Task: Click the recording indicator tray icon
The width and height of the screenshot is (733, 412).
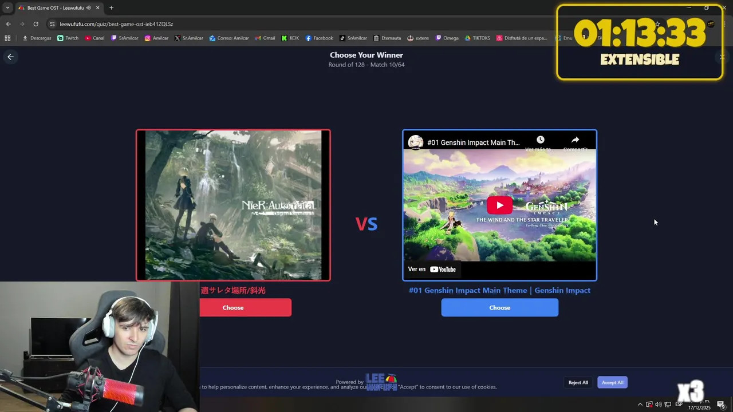Action: point(649,405)
